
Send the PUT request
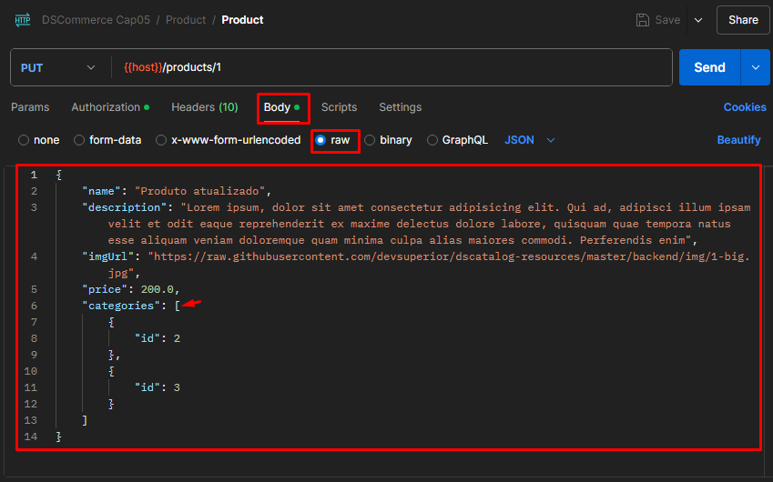pos(709,67)
